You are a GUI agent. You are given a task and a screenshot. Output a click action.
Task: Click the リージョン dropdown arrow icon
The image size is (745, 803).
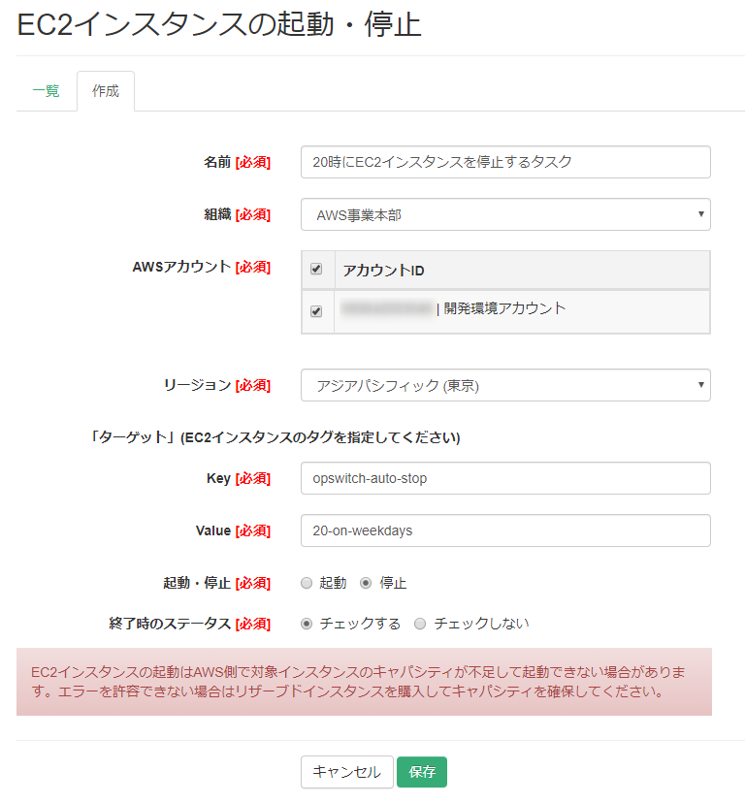point(701,385)
